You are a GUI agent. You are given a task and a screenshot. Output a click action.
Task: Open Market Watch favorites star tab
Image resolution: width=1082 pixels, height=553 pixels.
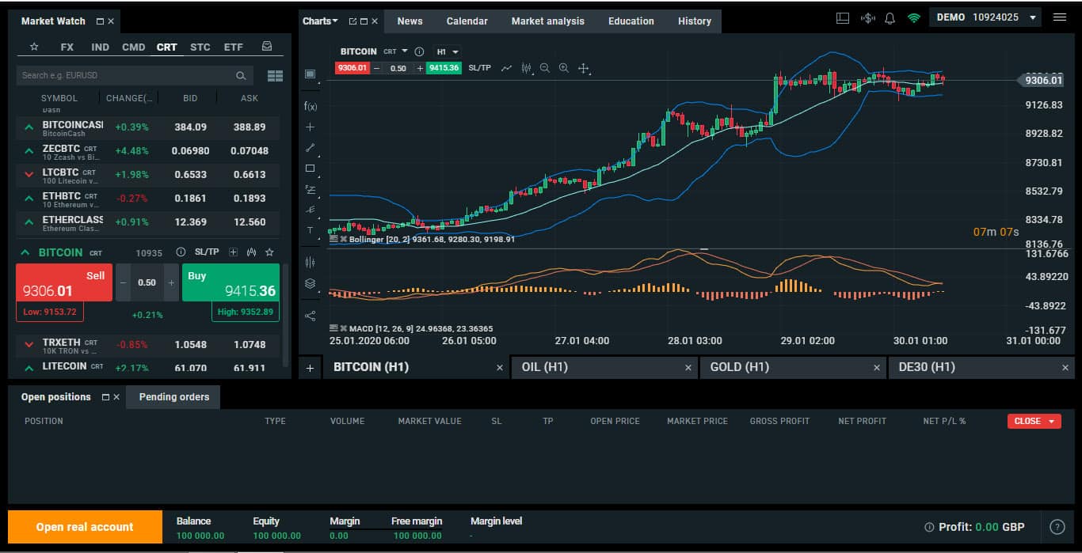tap(34, 47)
